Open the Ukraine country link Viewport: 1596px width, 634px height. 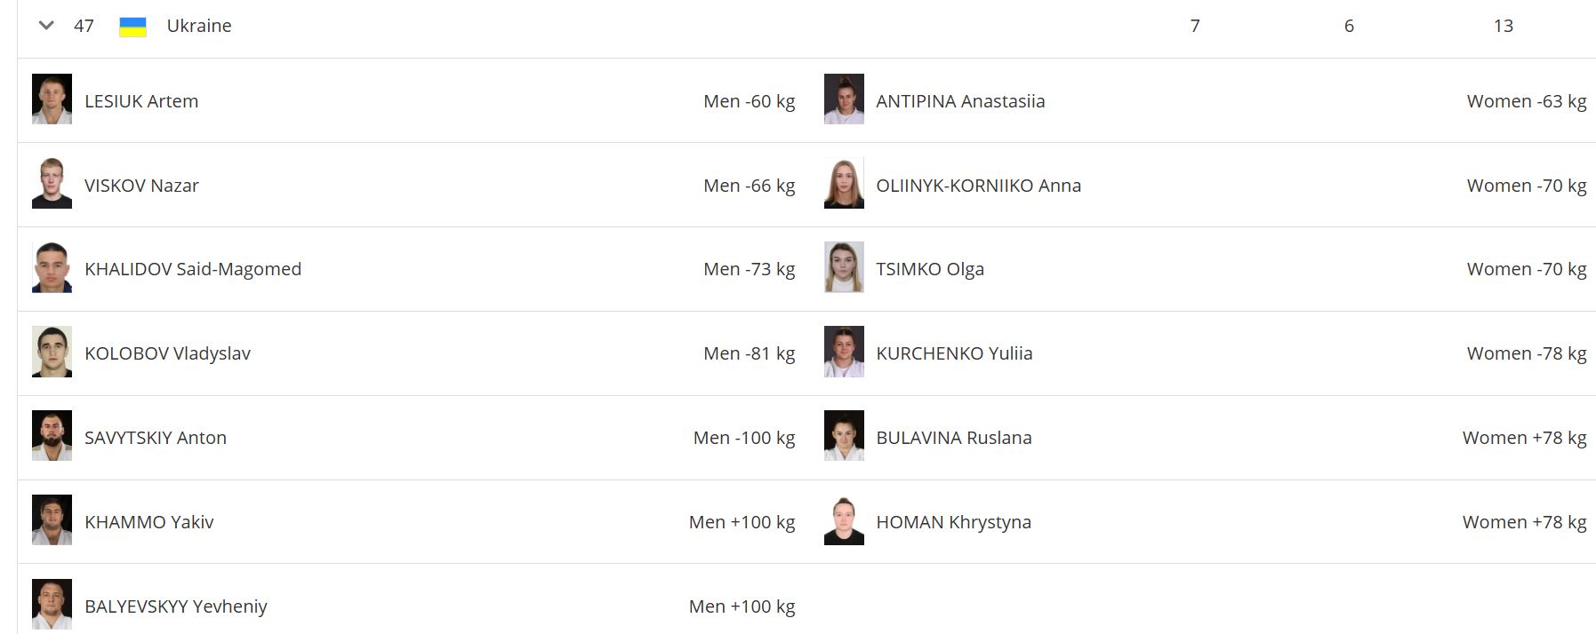(x=199, y=26)
